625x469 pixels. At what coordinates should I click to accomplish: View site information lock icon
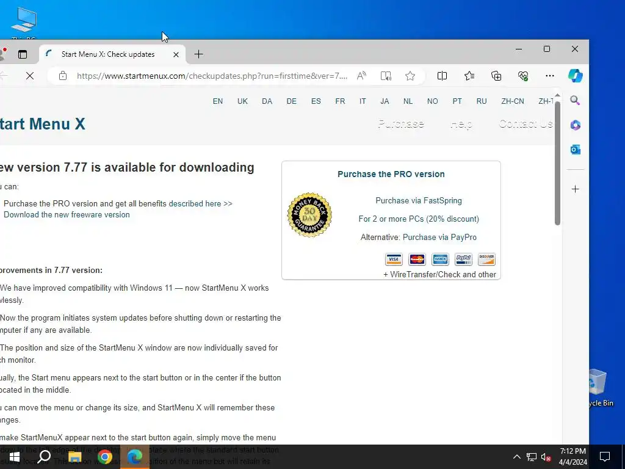pyautogui.click(x=63, y=76)
